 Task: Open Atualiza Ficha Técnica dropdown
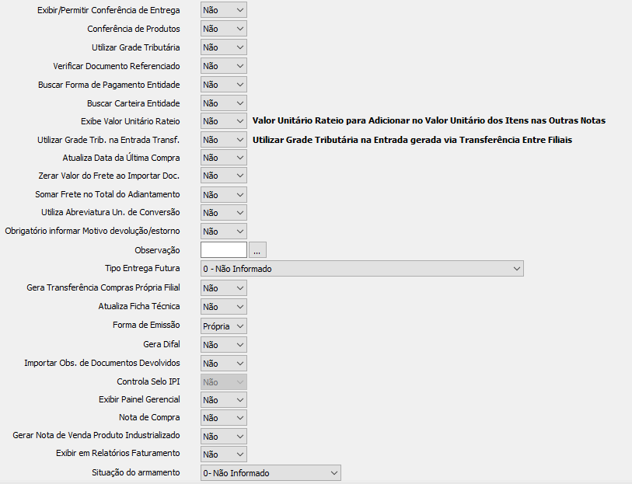click(x=224, y=307)
